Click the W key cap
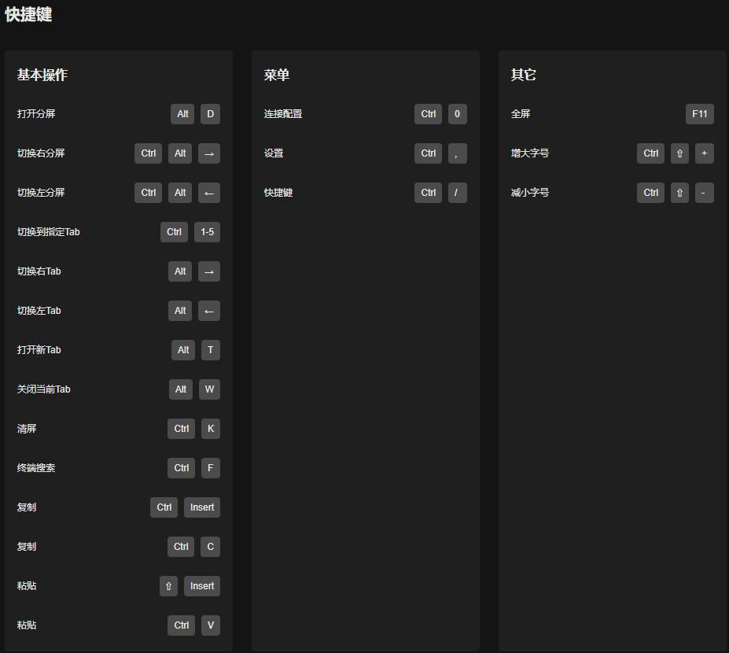The width and height of the screenshot is (729, 653). pos(209,389)
